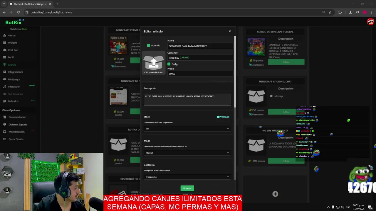Open the Integraciones sidebar section
The width and height of the screenshot is (376, 211).
[15, 72]
